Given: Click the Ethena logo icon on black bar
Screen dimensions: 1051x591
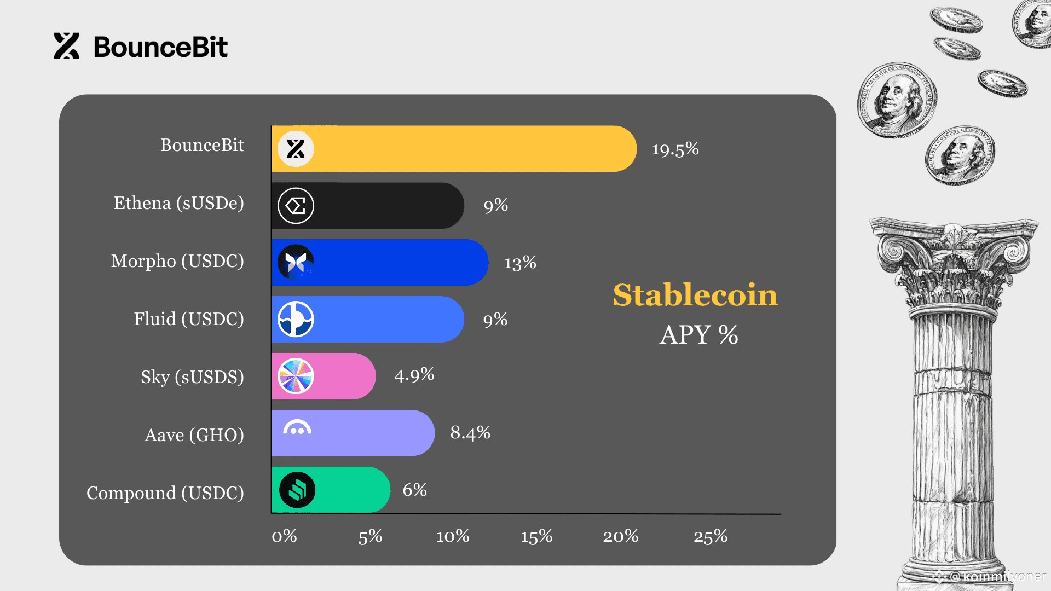Looking at the screenshot, I should click(x=296, y=206).
